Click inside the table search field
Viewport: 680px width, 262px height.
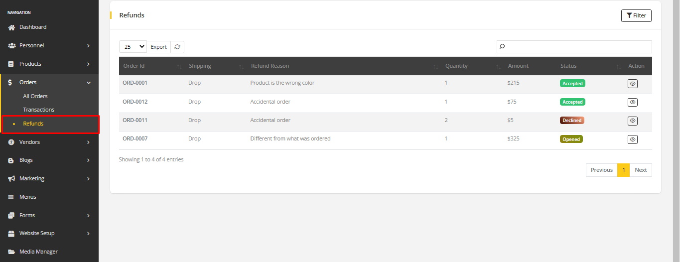[574, 47]
